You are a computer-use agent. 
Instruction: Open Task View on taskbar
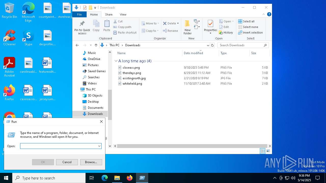pyautogui.click(x=92, y=178)
